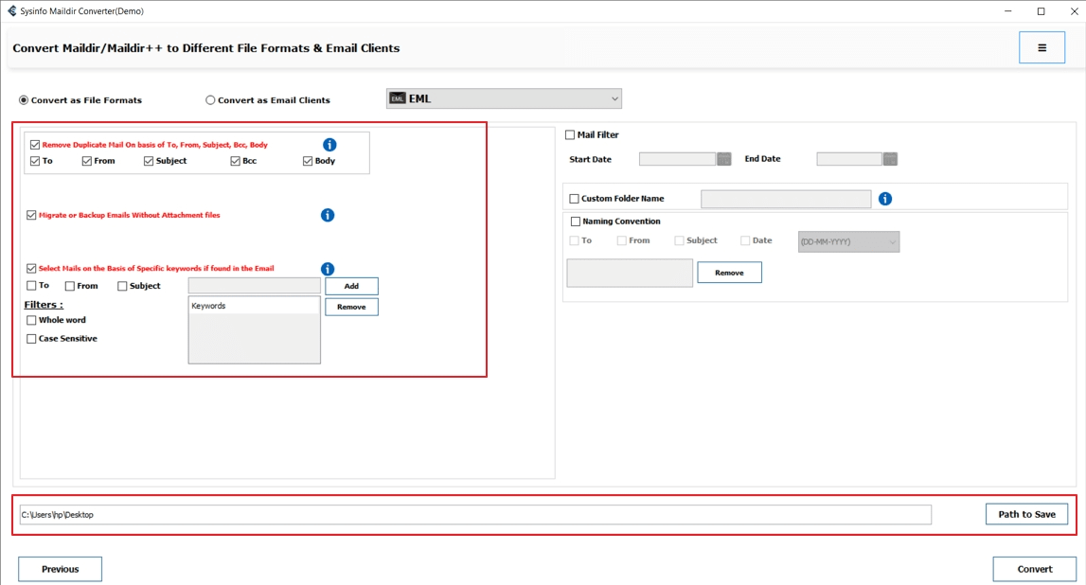Toggle the Bcc duplicate checkbox
Viewport: 1086px width, 585px height.
(235, 161)
